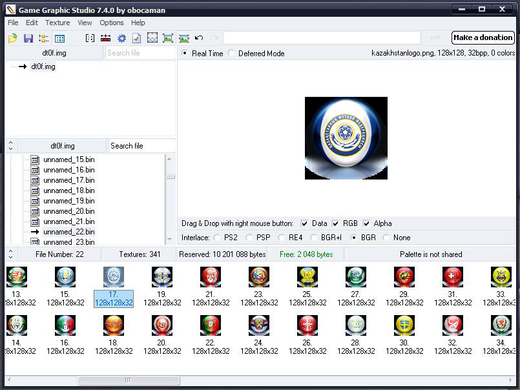Click the lower Search file field
Screen dimensions: 520x390
pos(142,146)
